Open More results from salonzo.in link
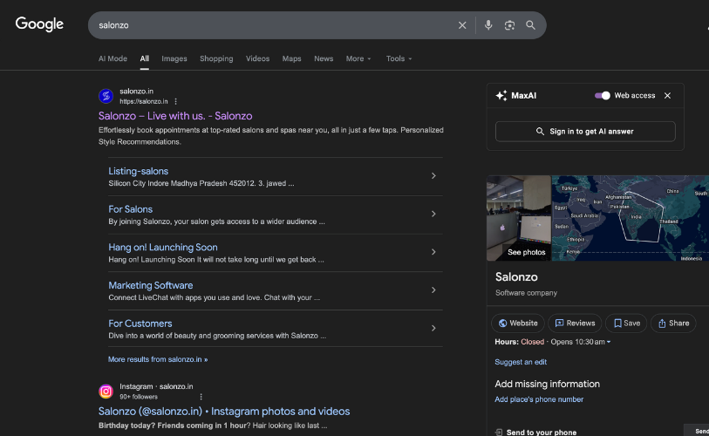709x436 pixels. (x=158, y=359)
